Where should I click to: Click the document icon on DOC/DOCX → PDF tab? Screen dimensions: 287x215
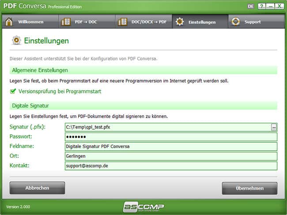tap(122, 22)
